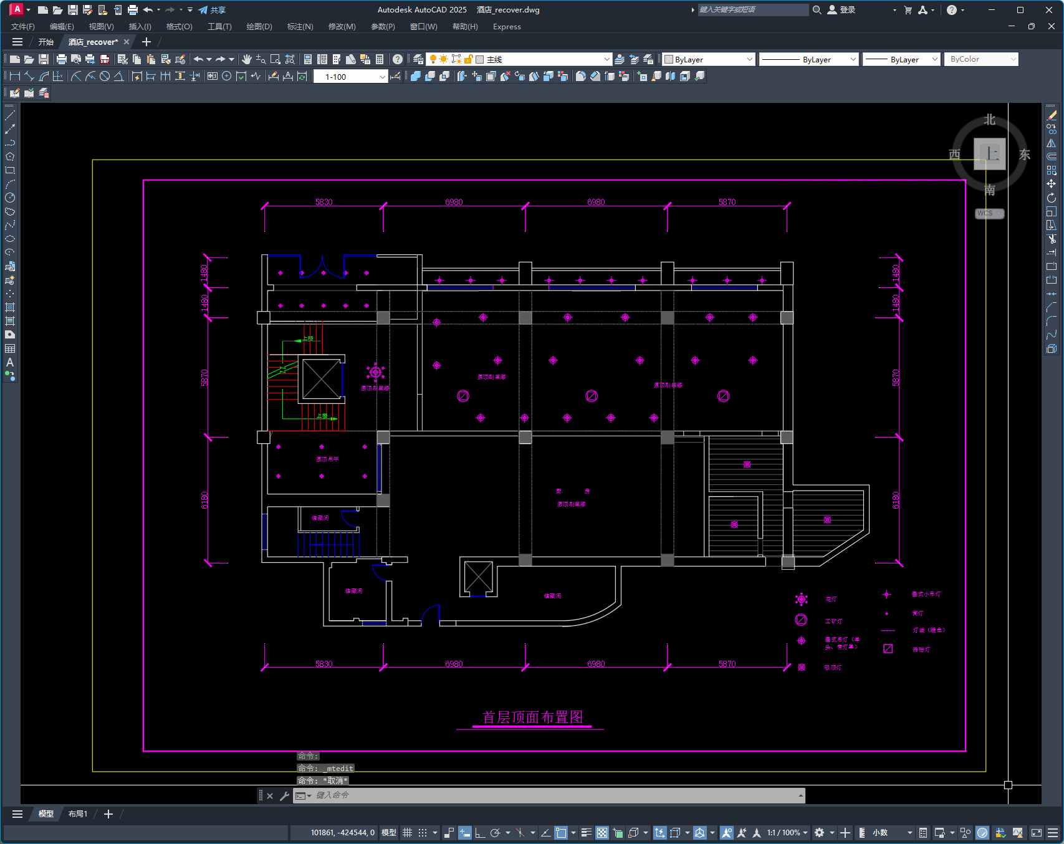
Task: Select the Rotate tool in the modify toolbar
Action: pyautogui.click(x=1052, y=198)
